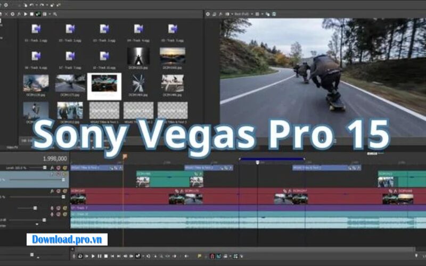
Task: Arm purple audio track for recording
Action: click(52, 208)
